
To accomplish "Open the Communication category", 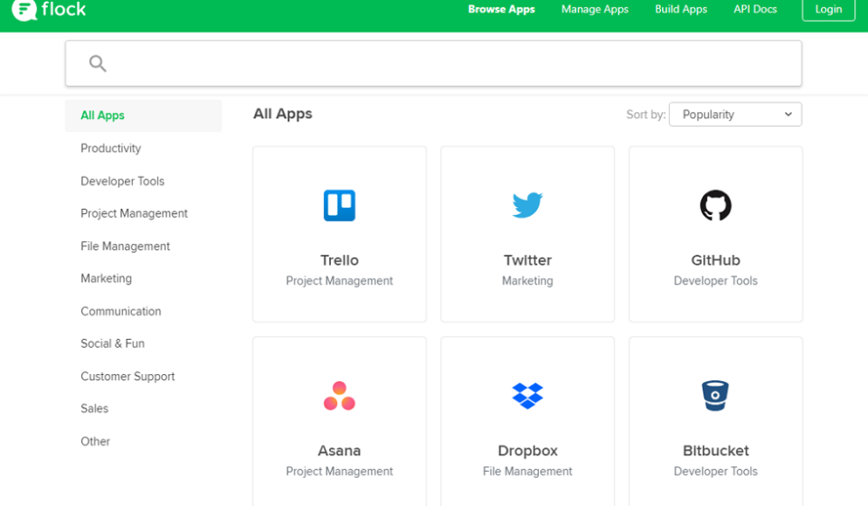I will coord(120,312).
